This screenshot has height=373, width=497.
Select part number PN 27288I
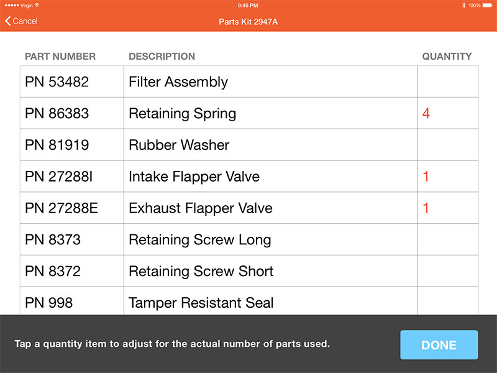click(x=59, y=177)
